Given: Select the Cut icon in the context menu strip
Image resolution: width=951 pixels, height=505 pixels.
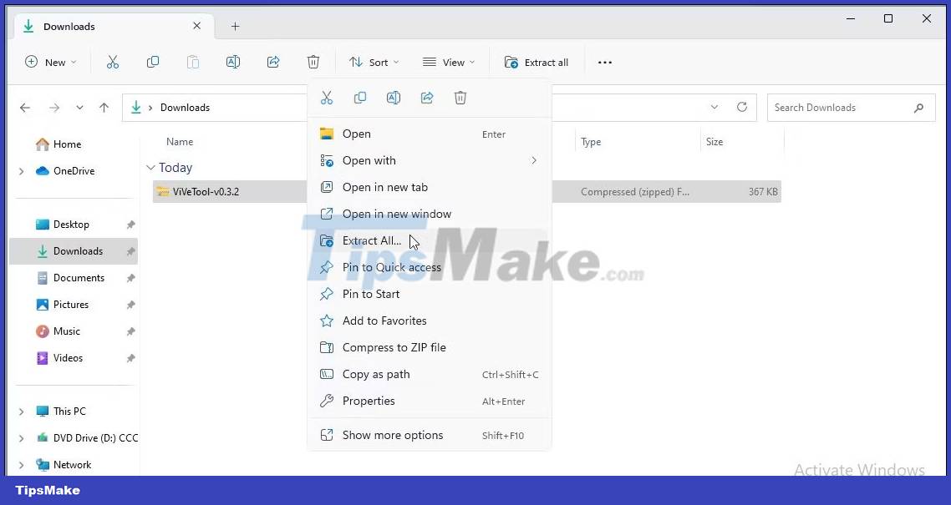Looking at the screenshot, I should (327, 98).
